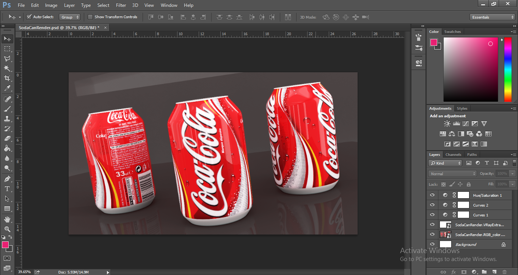Image resolution: width=518 pixels, height=275 pixels.
Task: Select the Hand tool
Action: [7, 219]
